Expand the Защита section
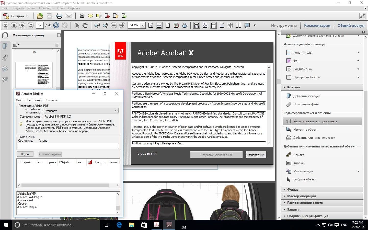 (x=322, y=209)
